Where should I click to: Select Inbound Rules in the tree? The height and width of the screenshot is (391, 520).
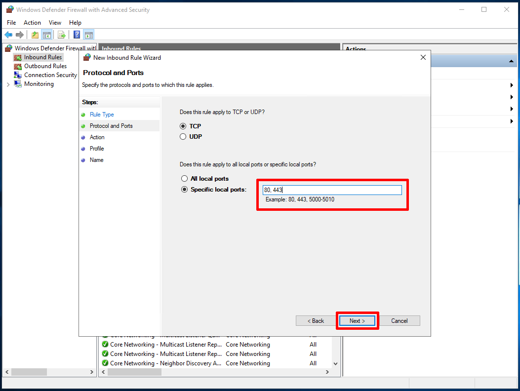tap(43, 57)
